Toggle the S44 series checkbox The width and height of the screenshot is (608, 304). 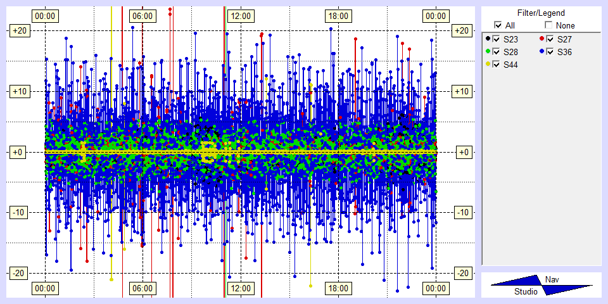(x=497, y=65)
